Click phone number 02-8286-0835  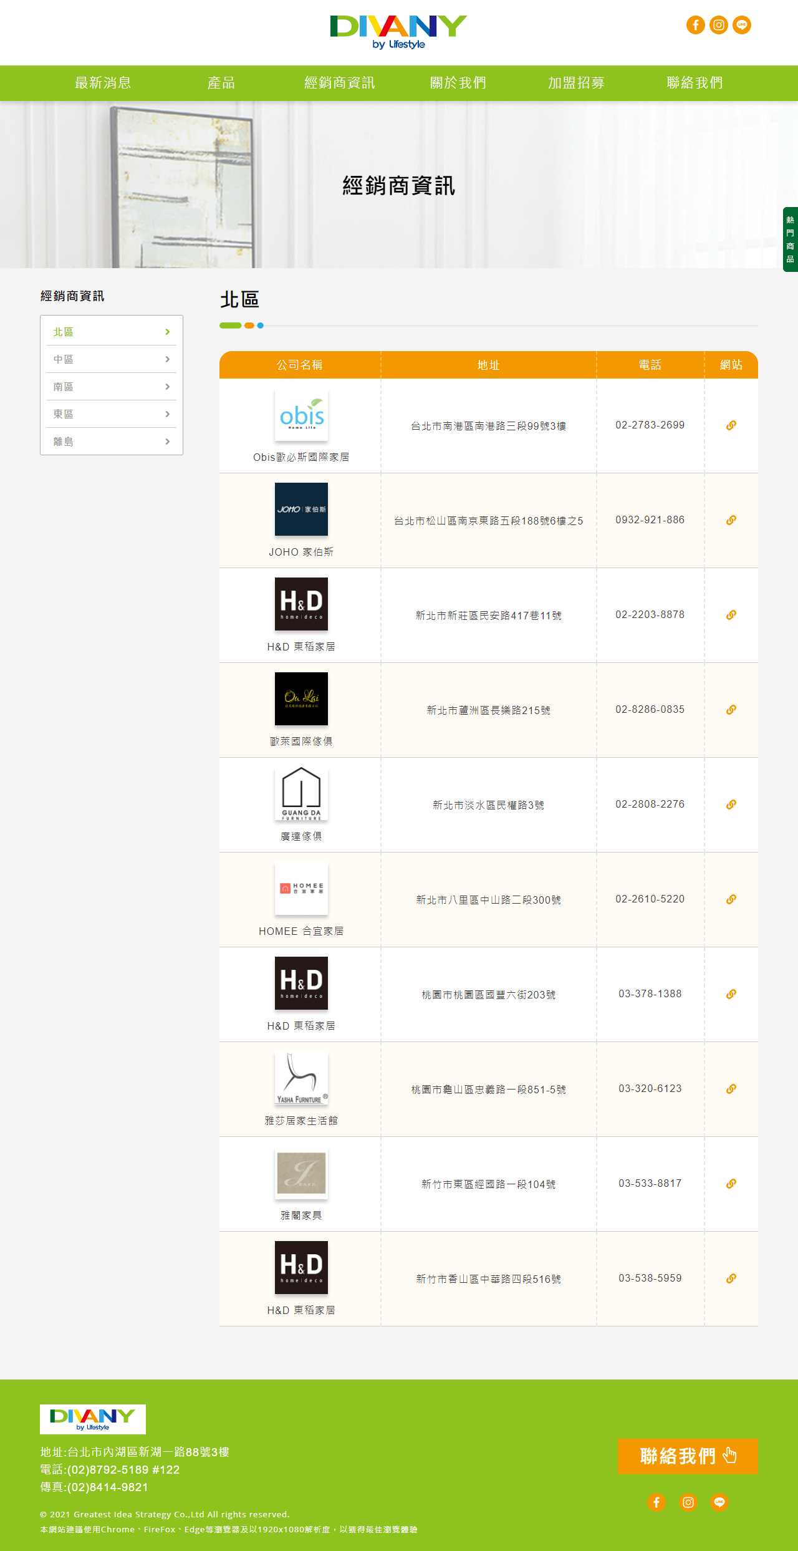point(650,710)
